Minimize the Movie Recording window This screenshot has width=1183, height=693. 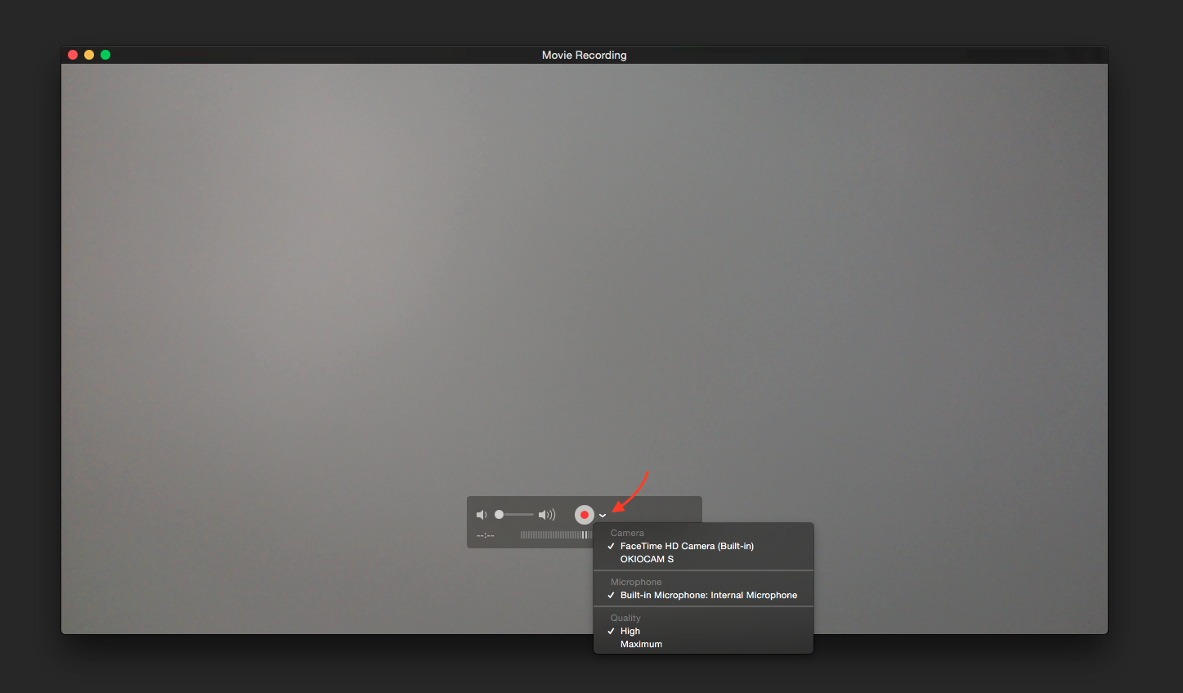pos(89,55)
